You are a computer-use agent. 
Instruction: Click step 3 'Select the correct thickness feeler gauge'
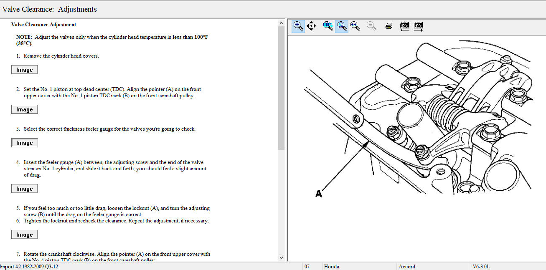(x=109, y=129)
